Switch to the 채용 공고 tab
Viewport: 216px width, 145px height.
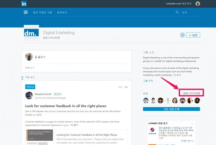tap(31, 77)
